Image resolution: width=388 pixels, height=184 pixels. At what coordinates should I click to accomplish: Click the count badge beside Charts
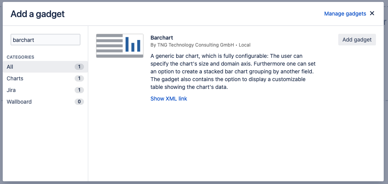point(79,78)
